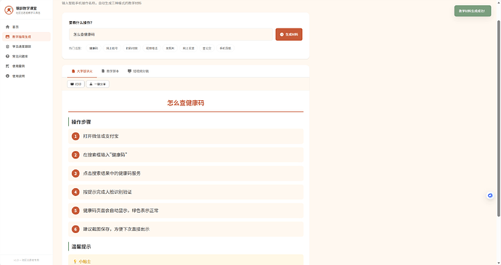Click the lightbulb 小贴士 icon
This screenshot has width=501, height=265.
coord(75,261)
